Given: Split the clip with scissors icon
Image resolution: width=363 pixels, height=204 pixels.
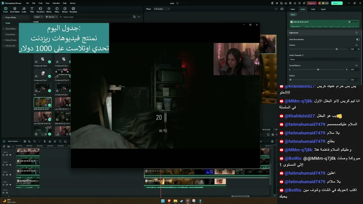Looking at the screenshot, I should click(x=50, y=141).
